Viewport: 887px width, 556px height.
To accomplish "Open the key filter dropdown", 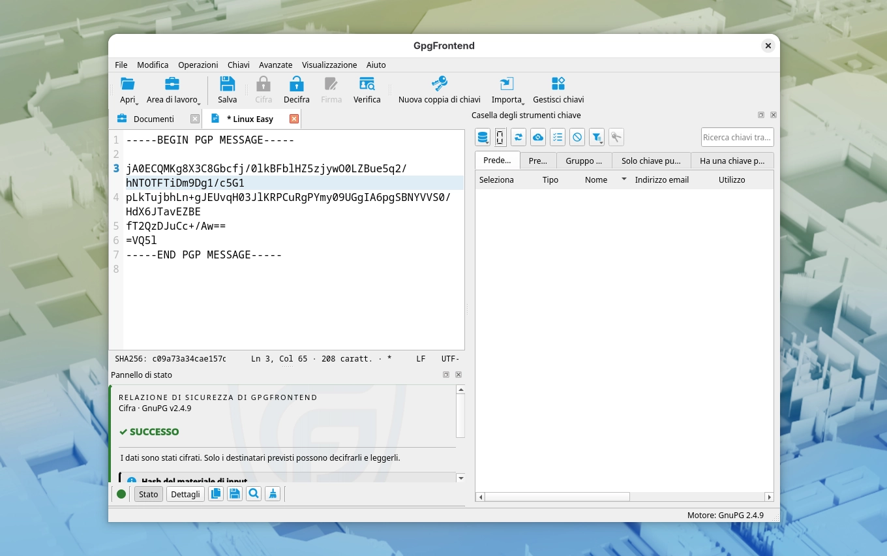I will pyautogui.click(x=597, y=137).
